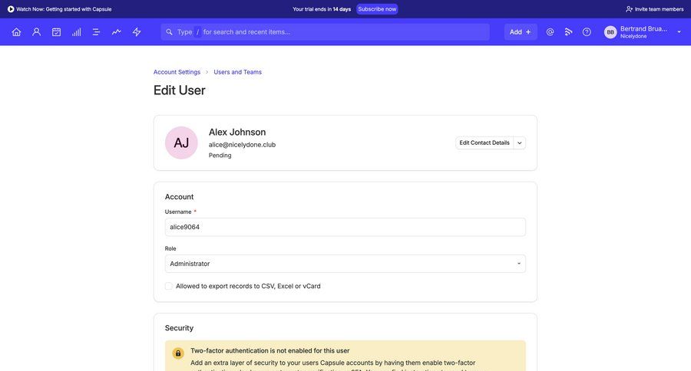The height and width of the screenshot is (371, 691).
Task: Open the Workflow Automations lightning icon
Action: [137, 32]
